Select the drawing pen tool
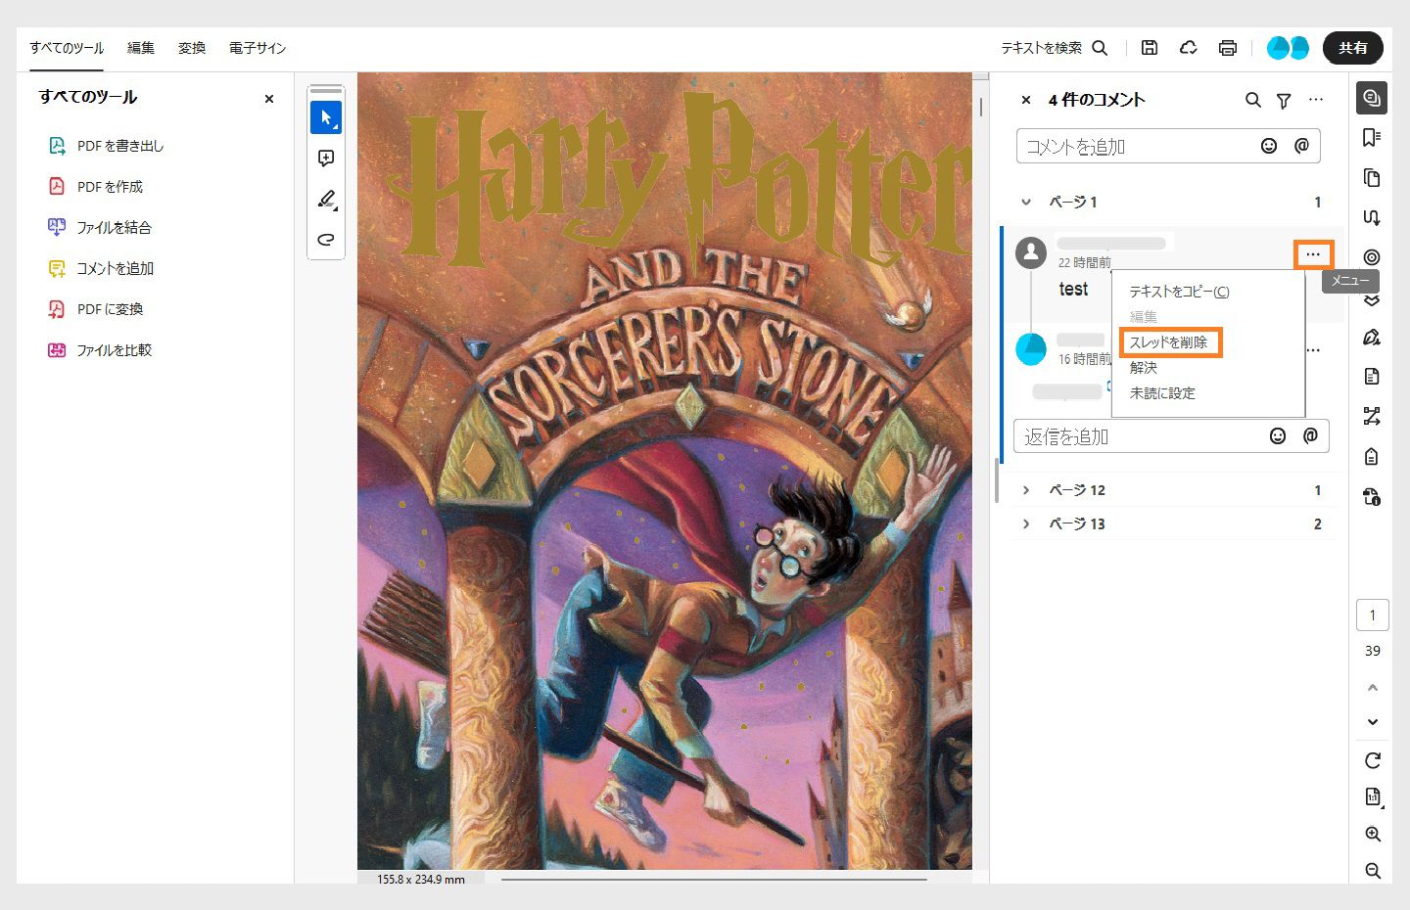Image resolution: width=1410 pixels, height=910 pixels. pyautogui.click(x=326, y=199)
